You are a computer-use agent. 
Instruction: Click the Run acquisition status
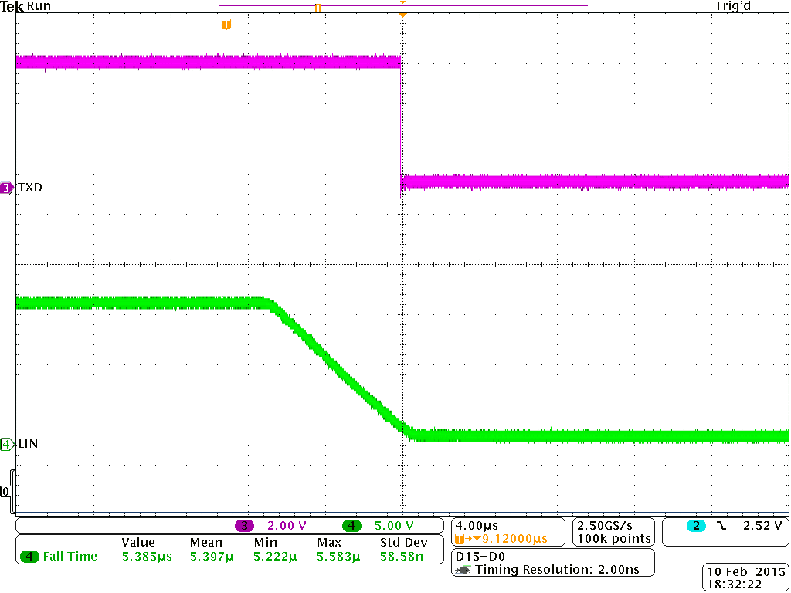click(39, 6)
